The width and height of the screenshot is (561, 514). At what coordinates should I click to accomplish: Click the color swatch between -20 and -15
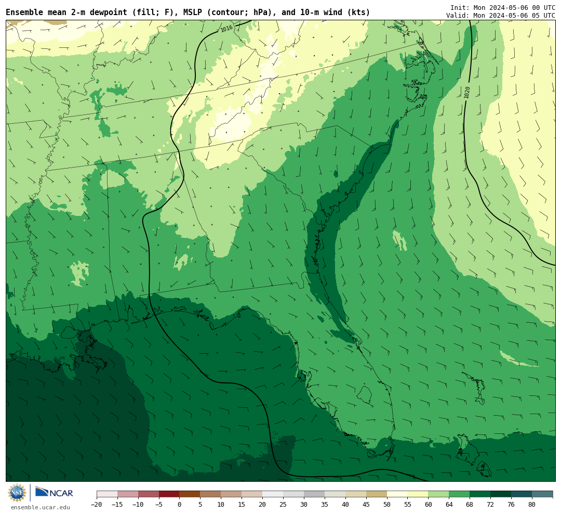[107, 494]
